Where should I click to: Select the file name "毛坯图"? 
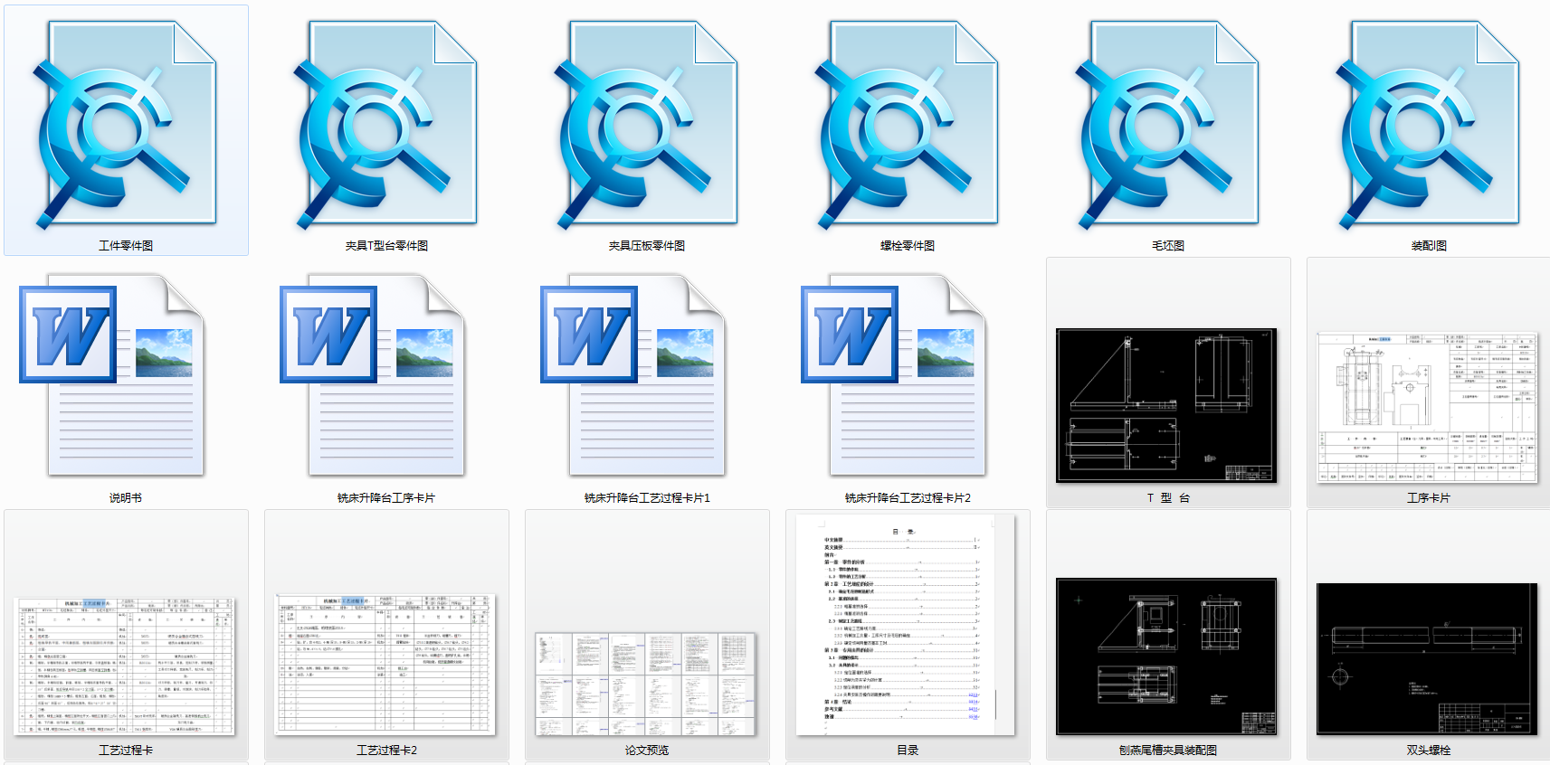[x=1168, y=246]
